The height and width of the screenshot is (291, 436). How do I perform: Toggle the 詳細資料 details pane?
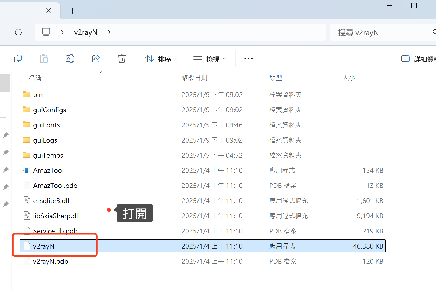(418, 59)
